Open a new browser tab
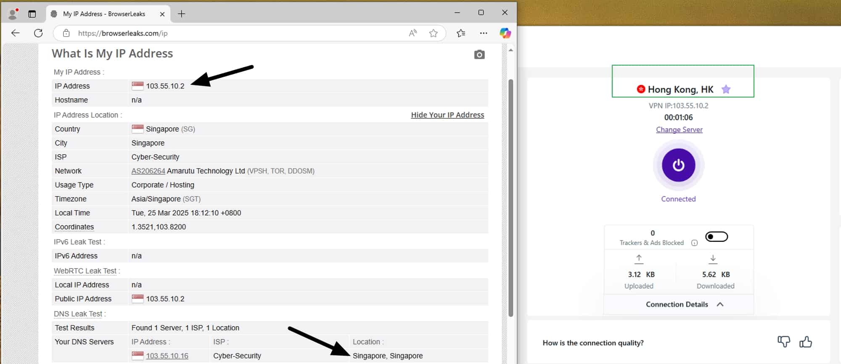The image size is (841, 364). point(181,14)
